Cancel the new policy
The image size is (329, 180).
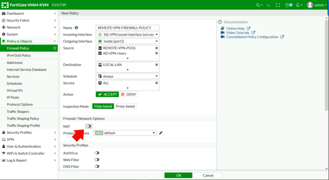click(208, 175)
